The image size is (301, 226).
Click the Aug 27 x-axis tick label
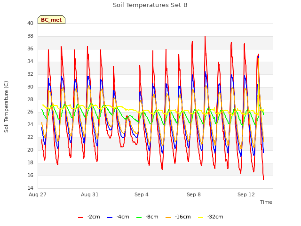(x=38, y=194)
